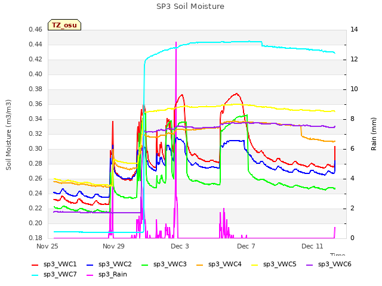Click the Dec 11 x-axis date label
Image resolution: width=382 pixels, height=286 pixels.
312,246
